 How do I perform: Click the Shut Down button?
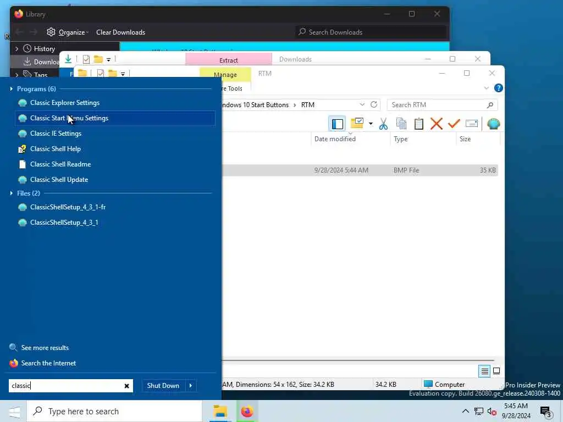coord(163,386)
